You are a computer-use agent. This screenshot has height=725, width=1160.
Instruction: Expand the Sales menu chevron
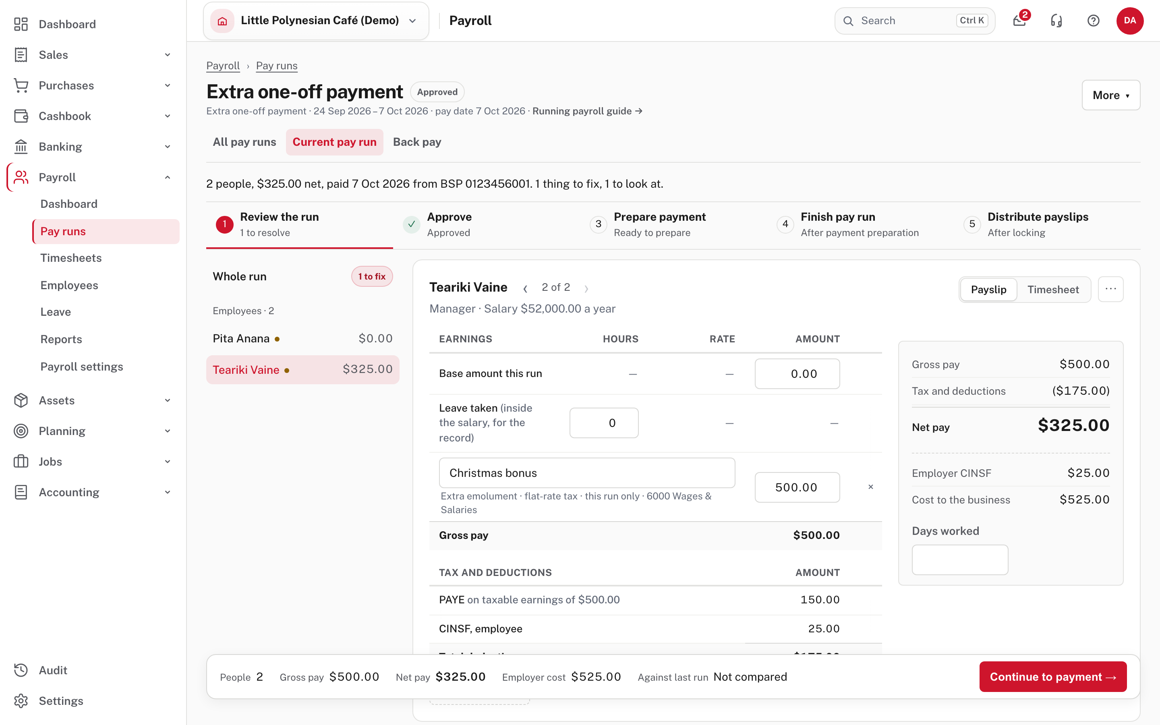(x=167, y=55)
